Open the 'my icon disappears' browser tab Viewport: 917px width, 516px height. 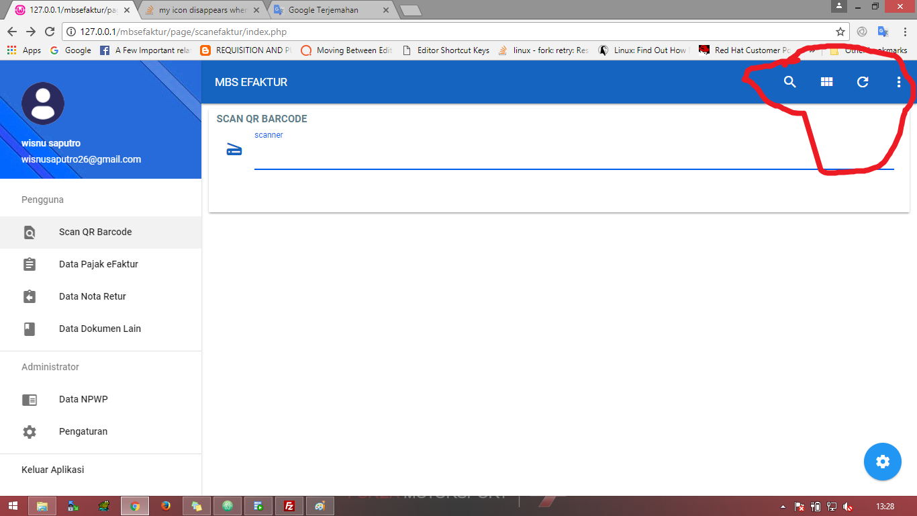[x=198, y=9]
